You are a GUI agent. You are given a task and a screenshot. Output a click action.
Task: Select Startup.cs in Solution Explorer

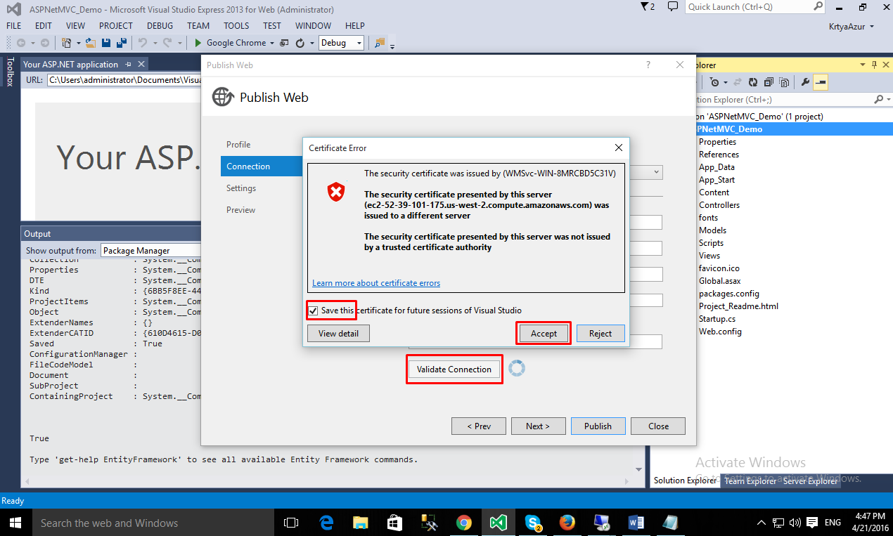pyautogui.click(x=717, y=319)
